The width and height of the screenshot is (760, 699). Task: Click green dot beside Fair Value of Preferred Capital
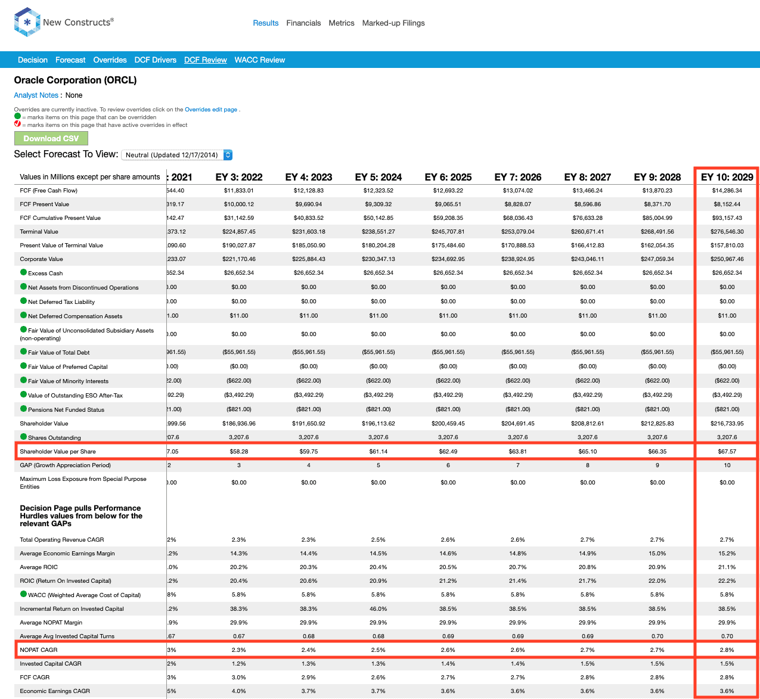pyautogui.click(x=23, y=366)
